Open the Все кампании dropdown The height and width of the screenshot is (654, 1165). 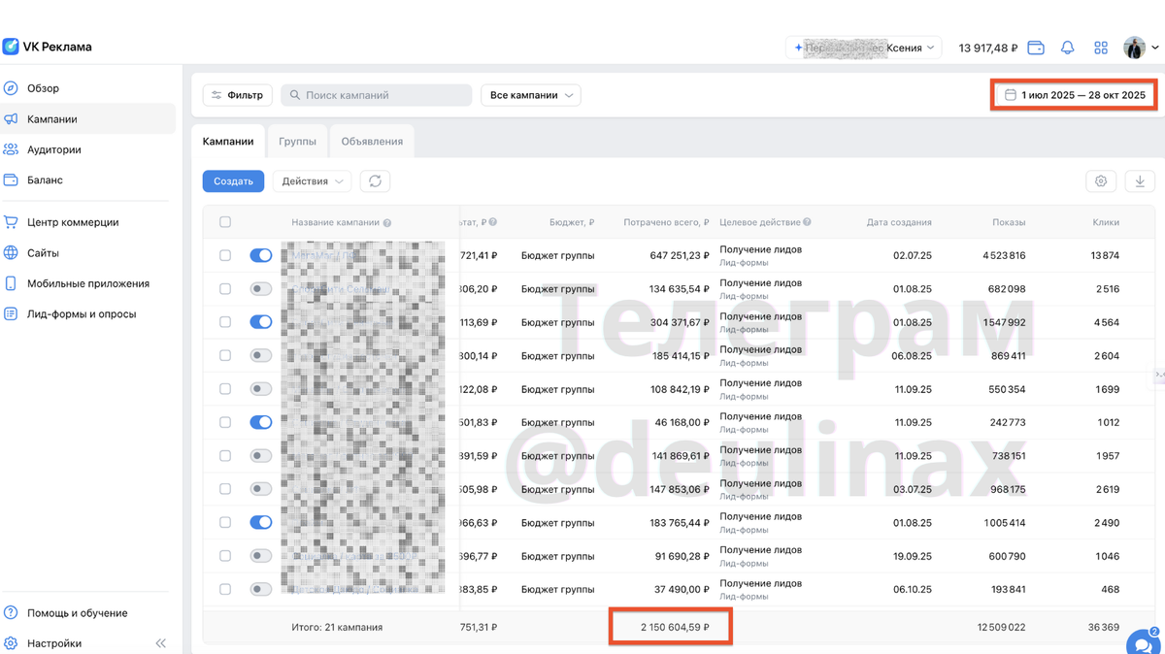tap(531, 95)
